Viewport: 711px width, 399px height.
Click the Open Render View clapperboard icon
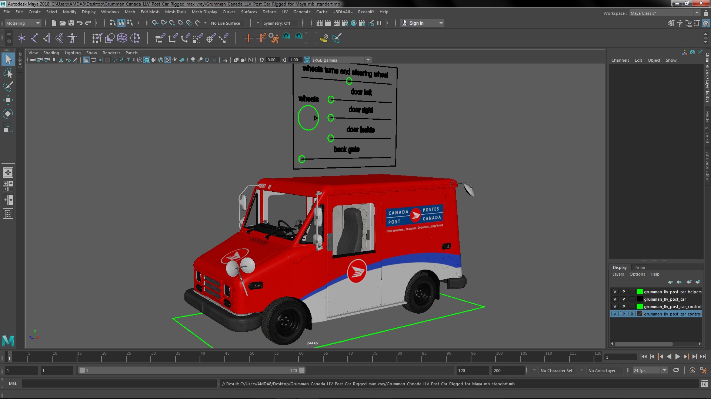pyautogui.click(x=320, y=23)
